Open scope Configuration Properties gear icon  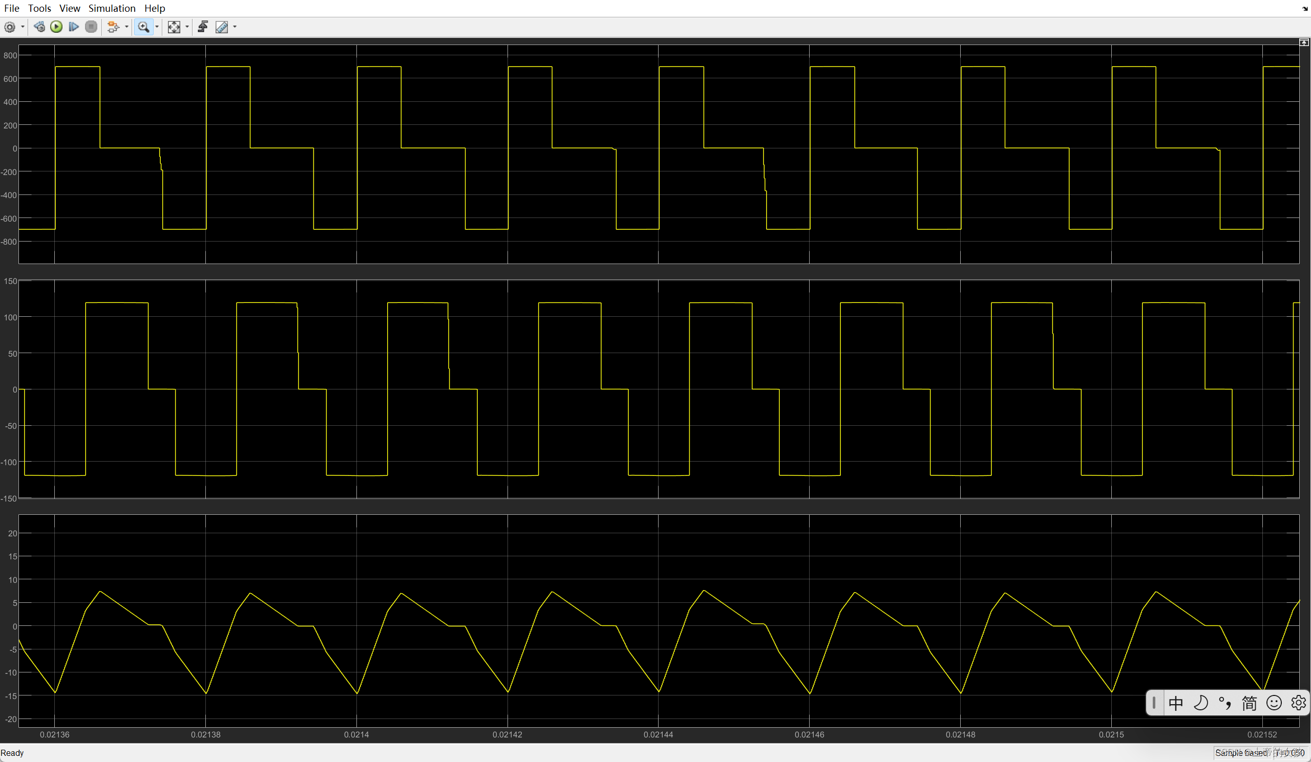[9, 27]
